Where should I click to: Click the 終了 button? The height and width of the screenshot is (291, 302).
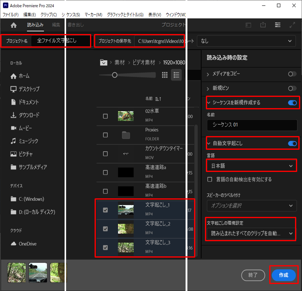[x=253, y=275]
